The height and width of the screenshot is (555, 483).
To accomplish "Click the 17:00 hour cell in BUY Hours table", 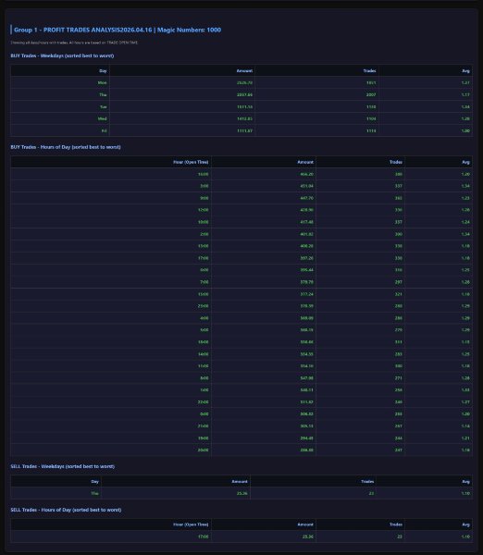I will (111, 258).
